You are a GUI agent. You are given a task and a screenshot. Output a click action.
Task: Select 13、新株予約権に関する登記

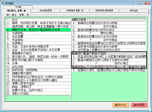[38, 60]
